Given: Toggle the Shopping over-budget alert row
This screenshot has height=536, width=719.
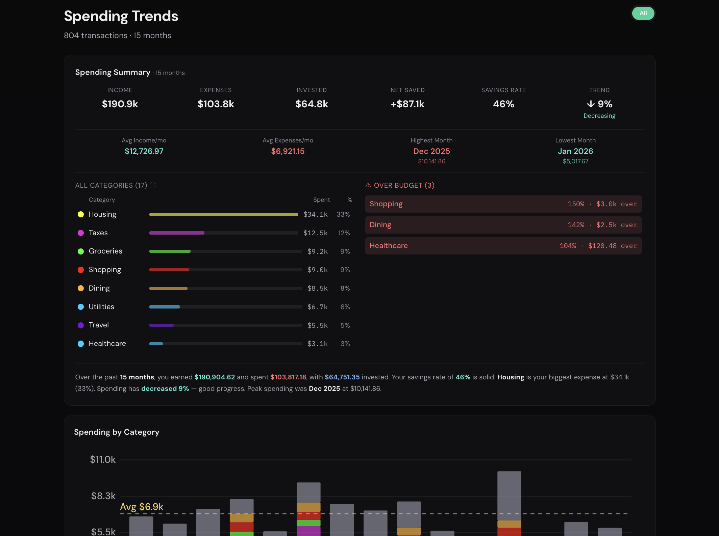Looking at the screenshot, I should click(x=503, y=204).
